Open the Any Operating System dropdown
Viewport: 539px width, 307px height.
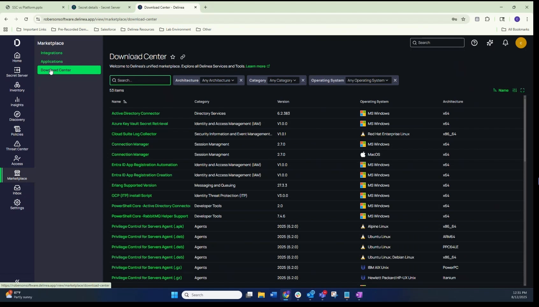pos(368,80)
